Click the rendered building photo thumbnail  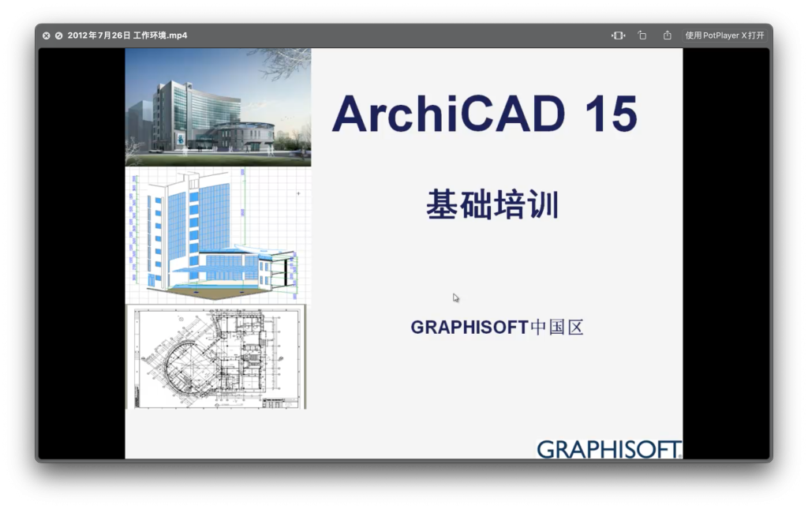point(218,107)
